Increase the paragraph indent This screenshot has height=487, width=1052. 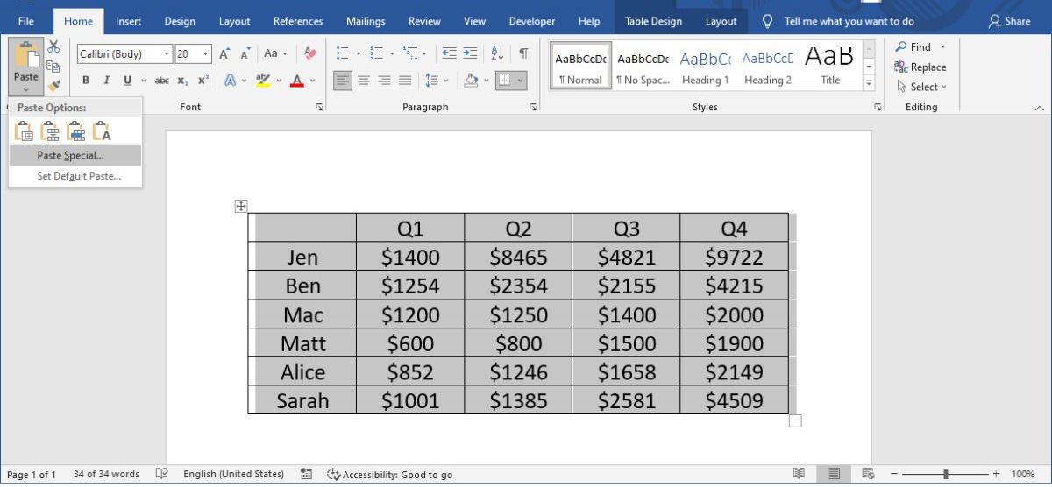[471, 53]
